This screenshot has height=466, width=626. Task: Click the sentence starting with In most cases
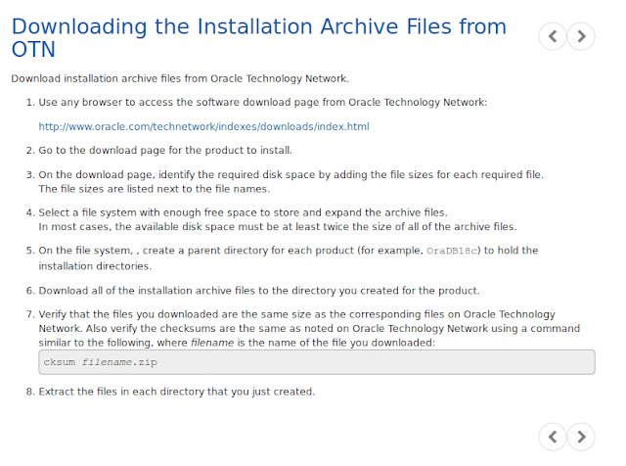tap(277, 226)
